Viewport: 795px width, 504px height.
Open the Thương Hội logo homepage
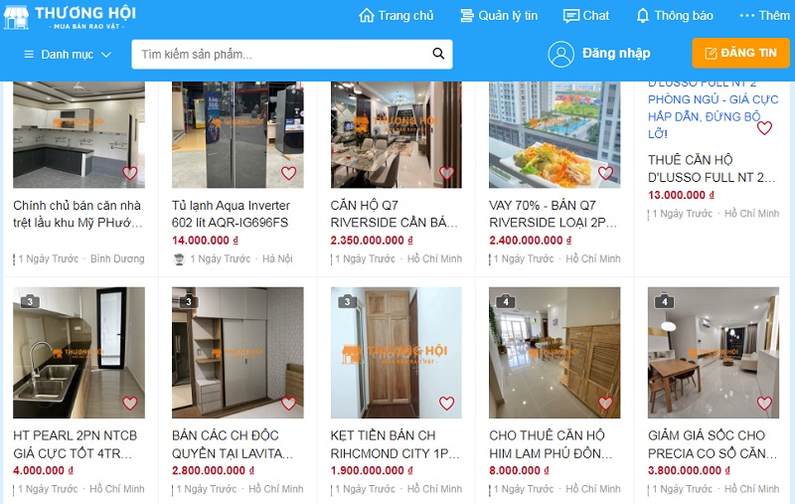(x=70, y=17)
